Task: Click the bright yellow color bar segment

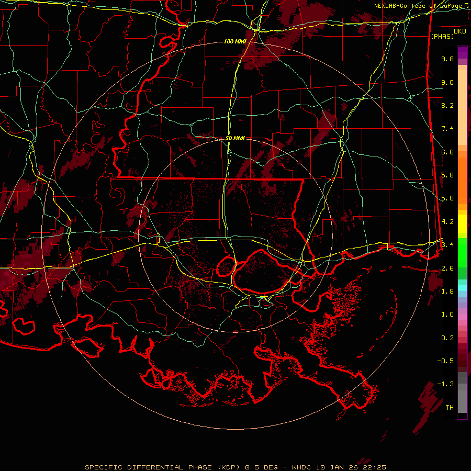Action: 462,224
